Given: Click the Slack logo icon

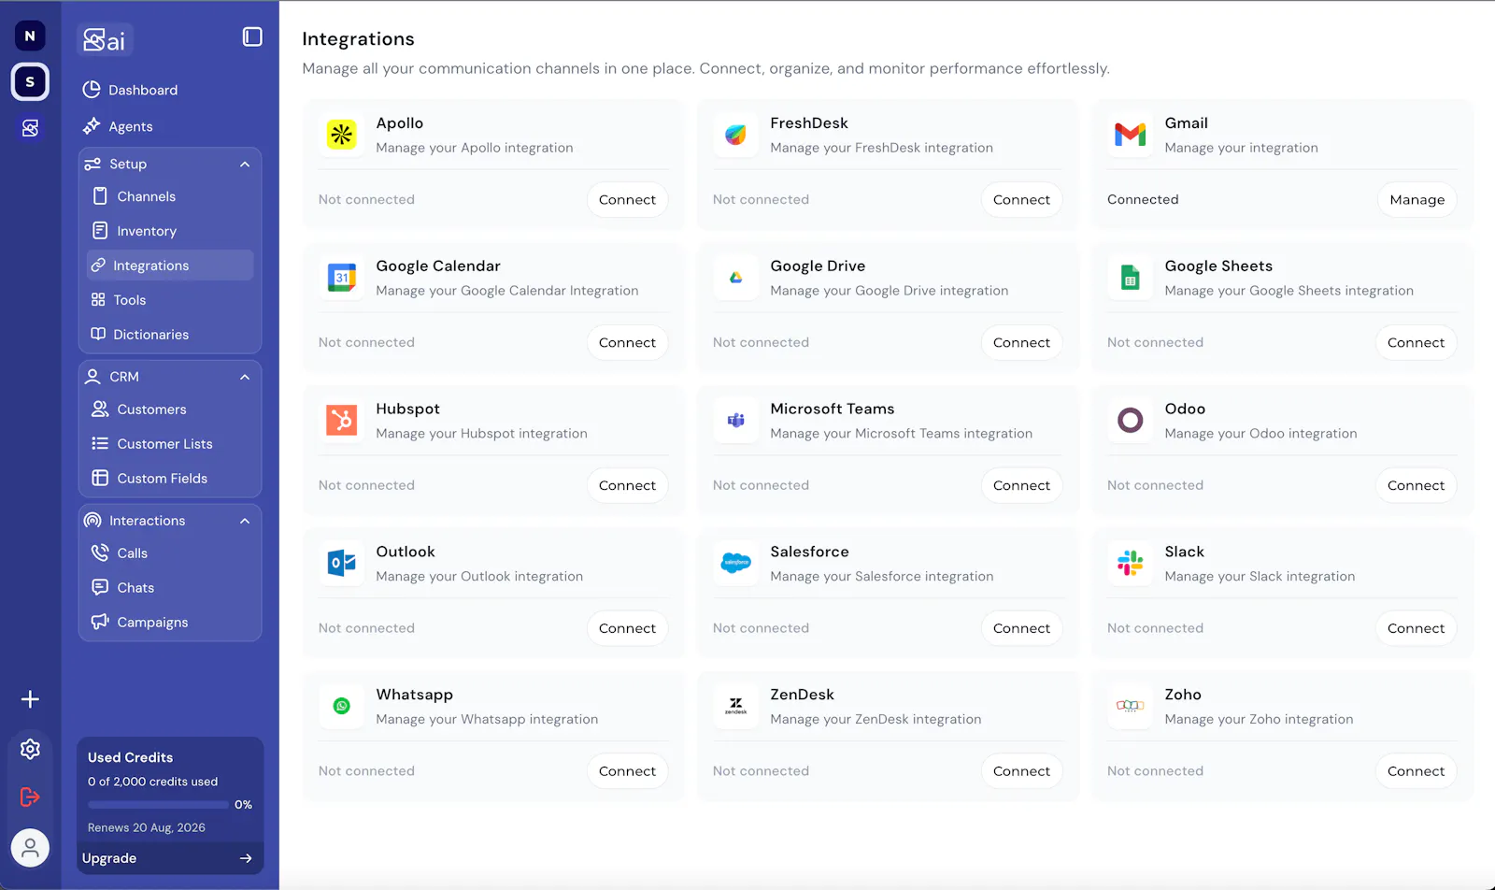Looking at the screenshot, I should point(1131,563).
